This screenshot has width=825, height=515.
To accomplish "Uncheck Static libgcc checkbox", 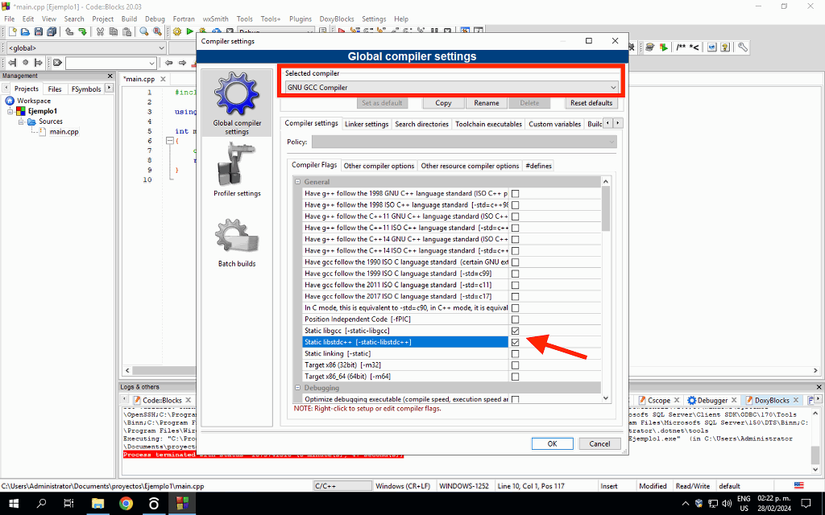I will click(515, 331).
